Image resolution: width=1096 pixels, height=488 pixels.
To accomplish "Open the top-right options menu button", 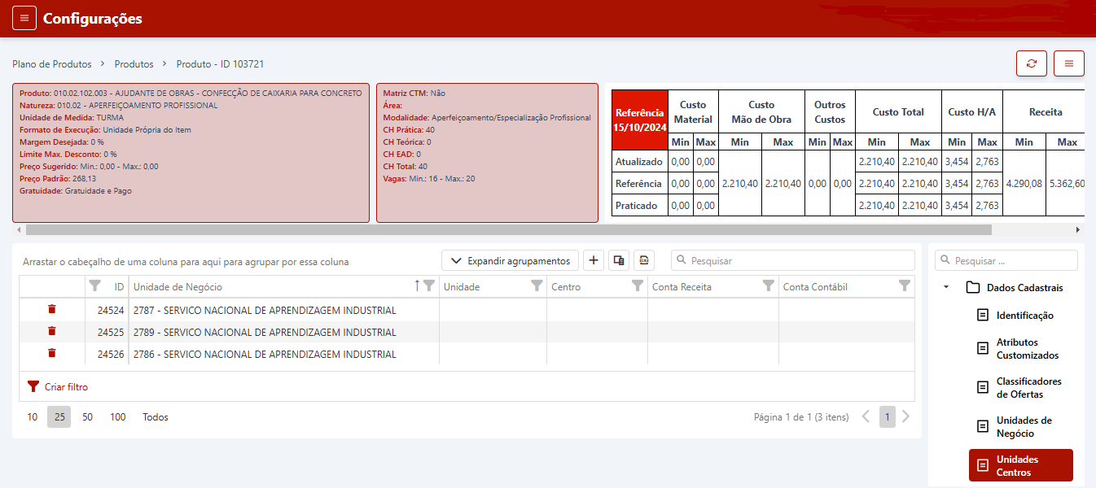I will (1069, 63).
